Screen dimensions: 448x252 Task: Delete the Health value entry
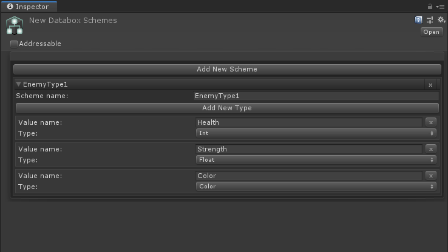tap(430, 122)
